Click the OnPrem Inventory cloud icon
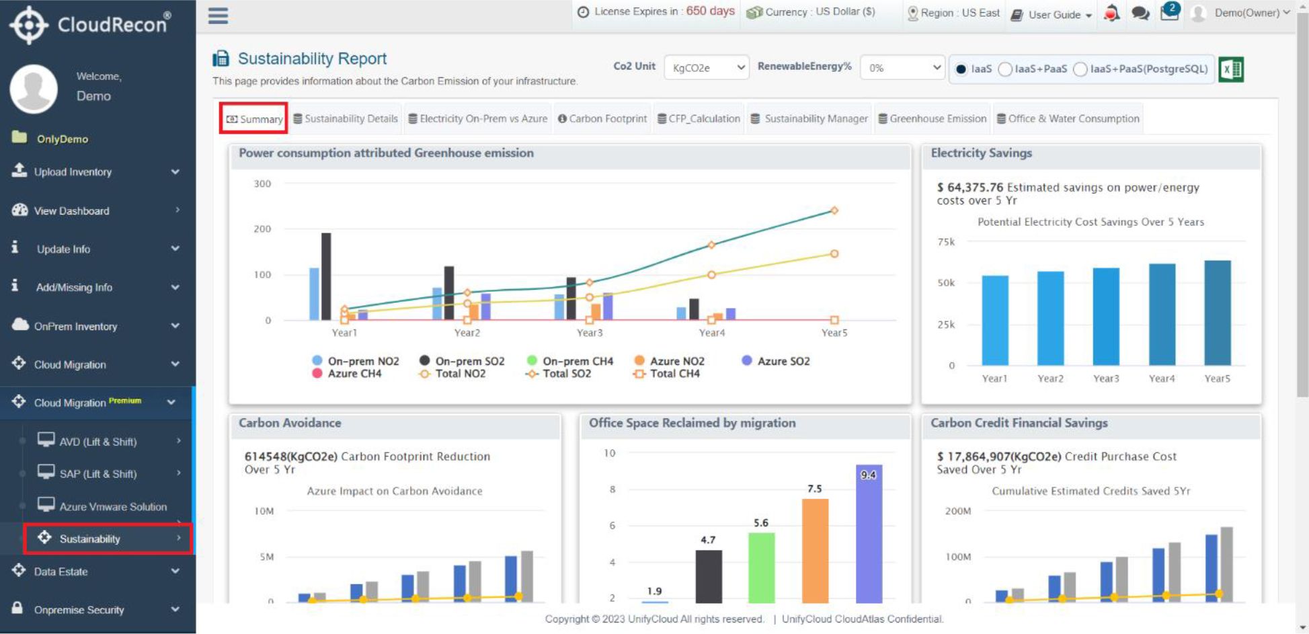 19,325
